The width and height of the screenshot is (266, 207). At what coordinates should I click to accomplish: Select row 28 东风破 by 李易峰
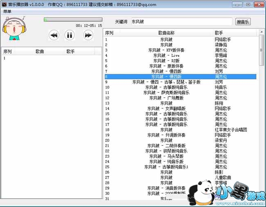tap(180, 183)
